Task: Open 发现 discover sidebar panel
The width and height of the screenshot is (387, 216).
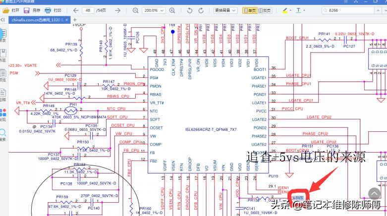Action: 3,115
